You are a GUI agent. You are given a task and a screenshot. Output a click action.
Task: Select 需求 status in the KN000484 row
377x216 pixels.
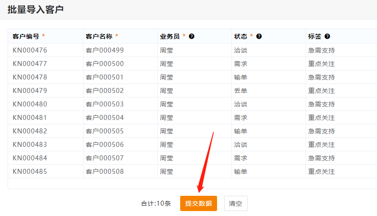(x=240, y=158)
